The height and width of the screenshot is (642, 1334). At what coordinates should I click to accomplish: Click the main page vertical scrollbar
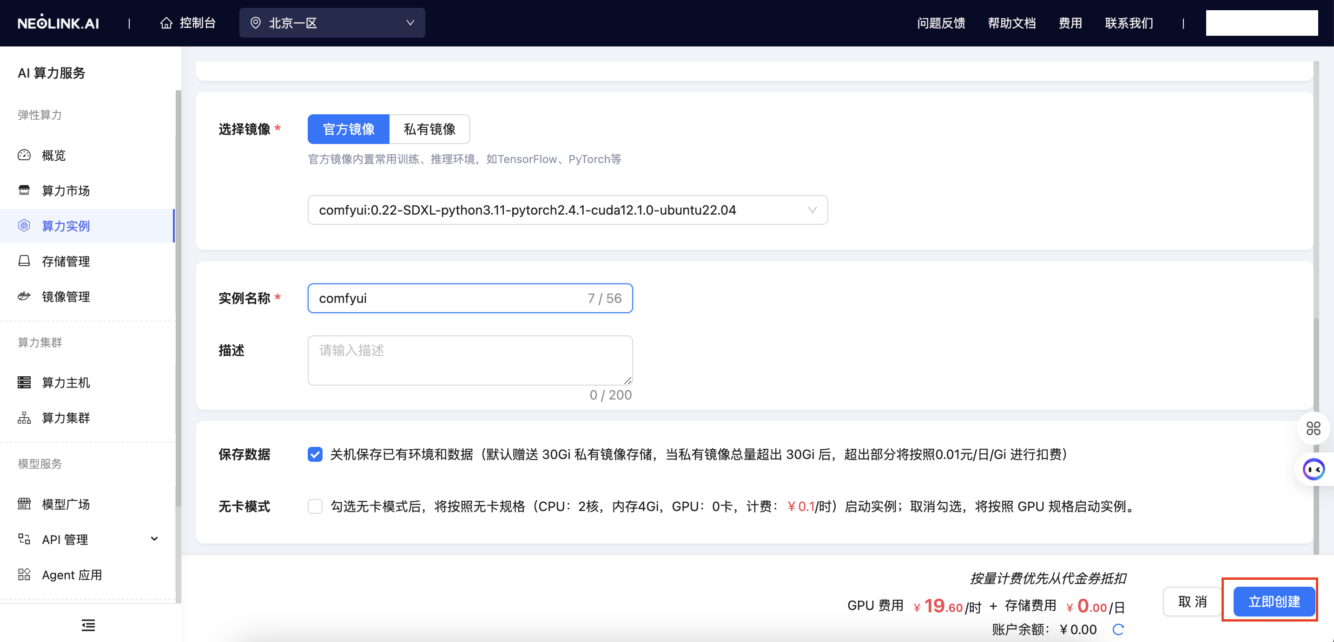coord(1316,435)
